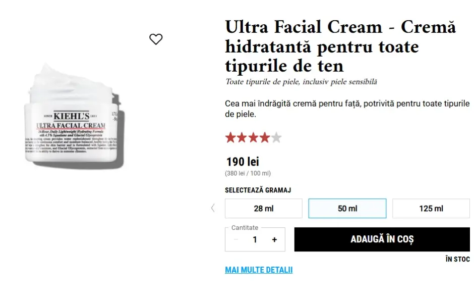Add product to wishlist with heart icon

tap(156, 39)
